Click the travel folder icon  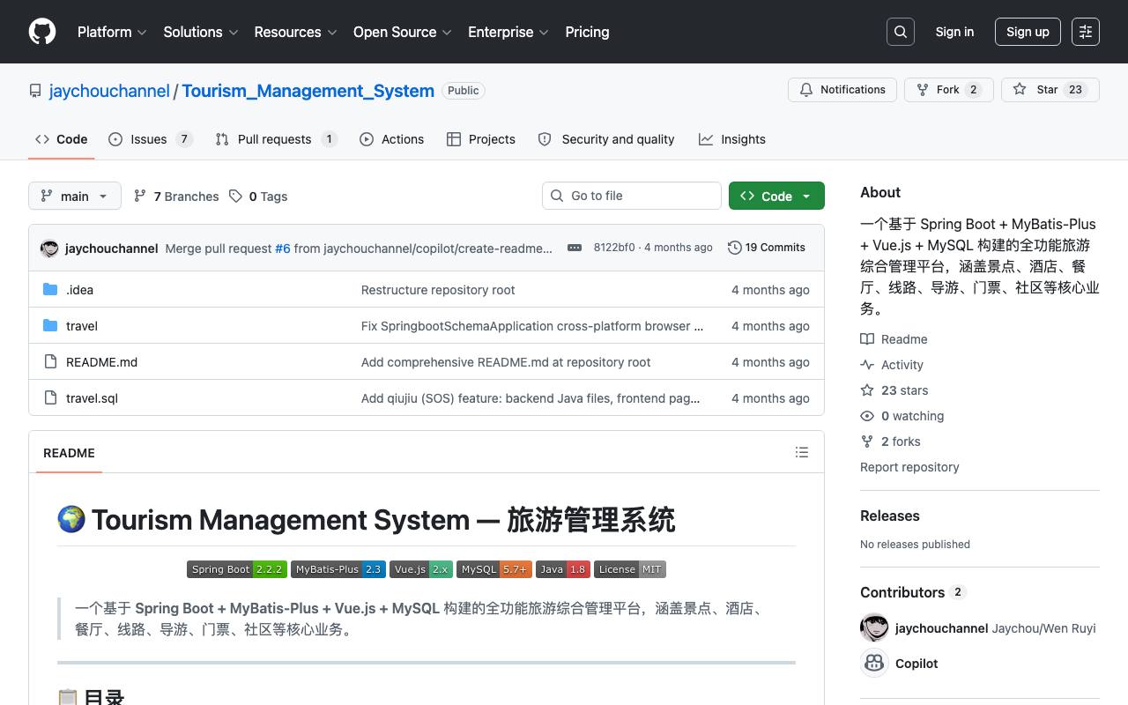click(50, 326)
